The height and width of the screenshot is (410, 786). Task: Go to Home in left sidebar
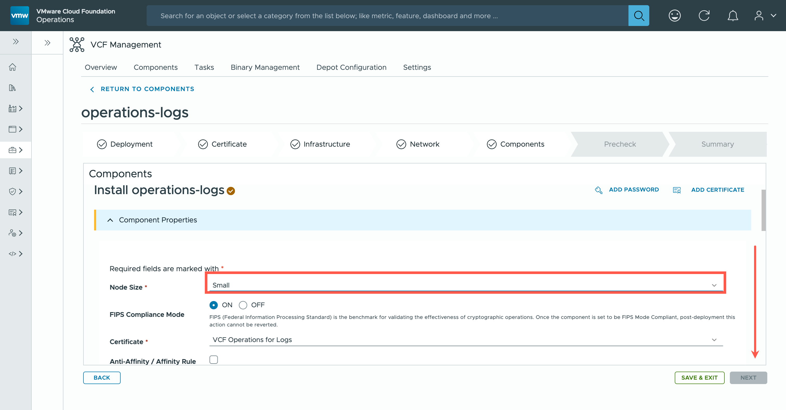(12, 67)
